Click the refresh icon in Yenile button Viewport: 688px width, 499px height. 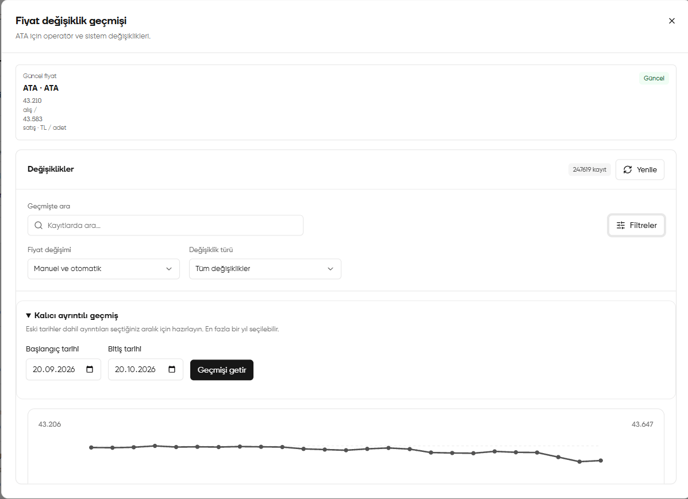[x=628, y=170]
